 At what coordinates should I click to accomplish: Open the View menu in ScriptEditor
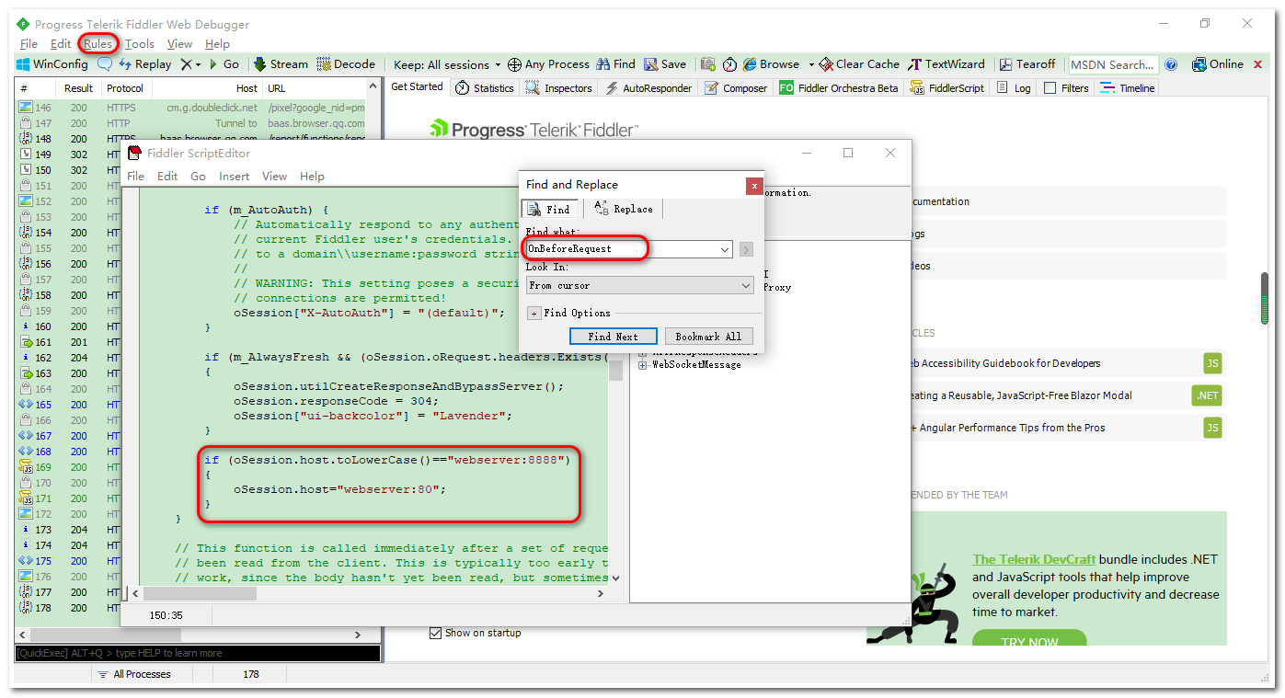click(x=274, y=177)
